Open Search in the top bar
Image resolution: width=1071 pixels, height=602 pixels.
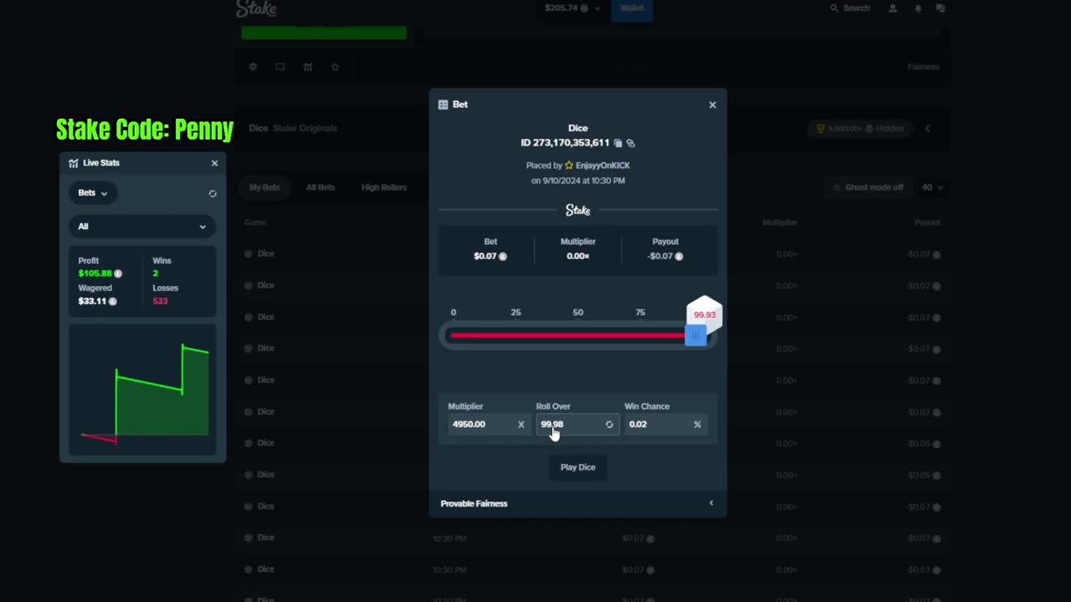[x=849, y=8]
